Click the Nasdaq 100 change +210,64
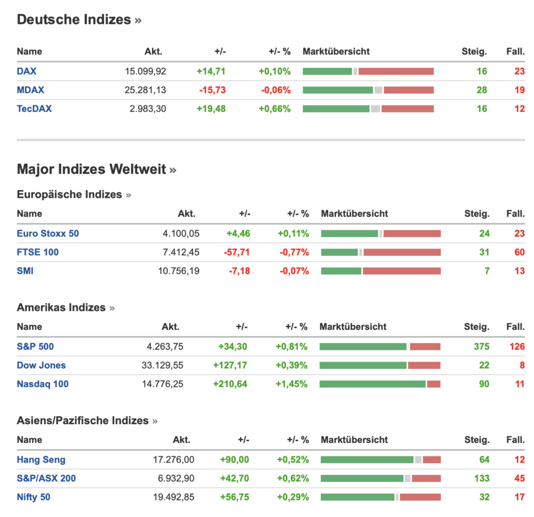Screen dimensions: 534x517 (x=230, y=384)
